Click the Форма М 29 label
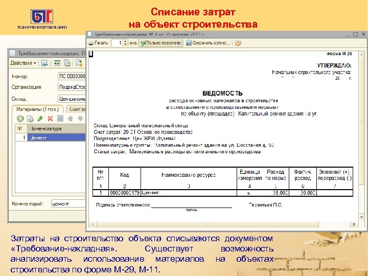Image resolution: width=368 pixels, height=276 pixels. tap(339, 54)
